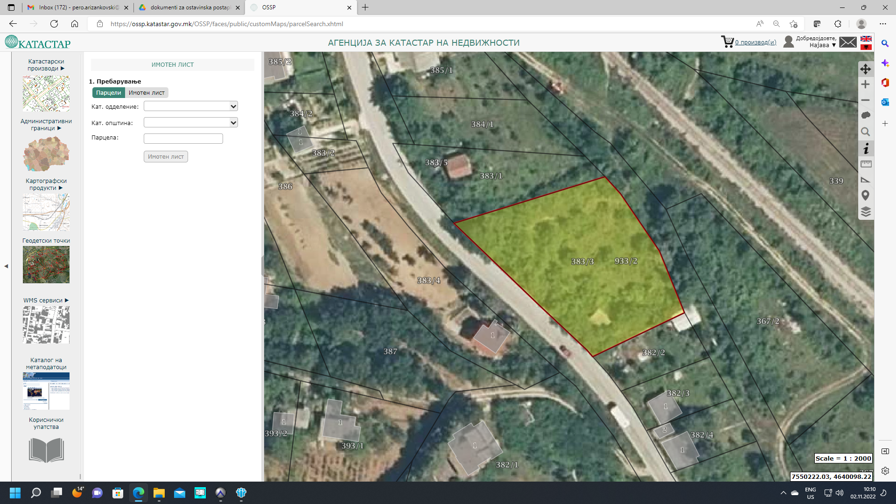Activate the info identify tool
896x504 pixels.
coord(866,149)
